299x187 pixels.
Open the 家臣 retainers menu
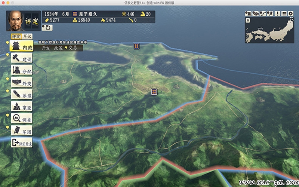click(22, 106)
